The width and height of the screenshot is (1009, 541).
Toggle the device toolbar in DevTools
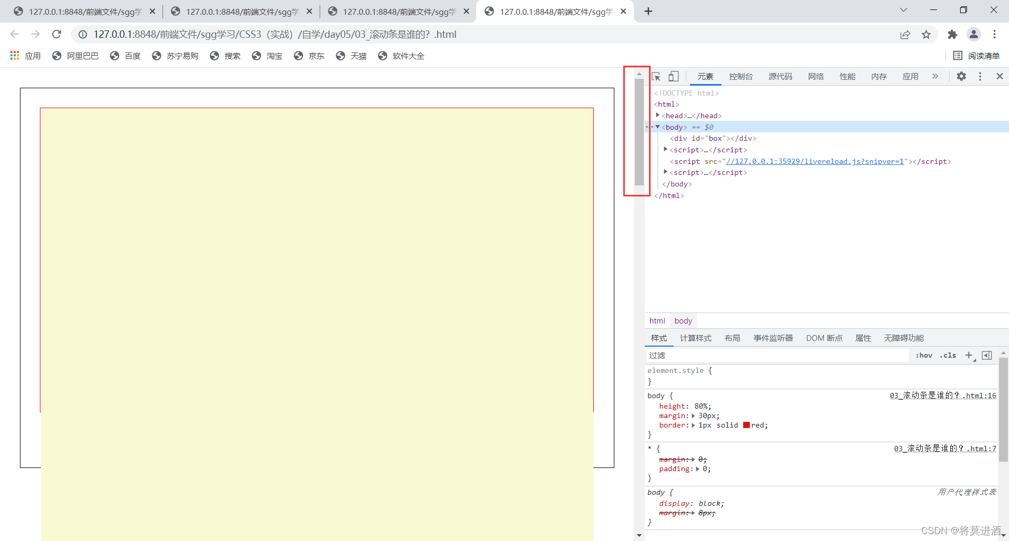(x=674, y=77)
